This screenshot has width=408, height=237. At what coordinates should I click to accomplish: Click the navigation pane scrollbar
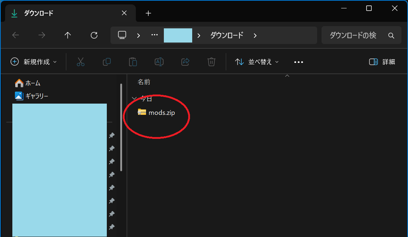[x=121, y=127]
